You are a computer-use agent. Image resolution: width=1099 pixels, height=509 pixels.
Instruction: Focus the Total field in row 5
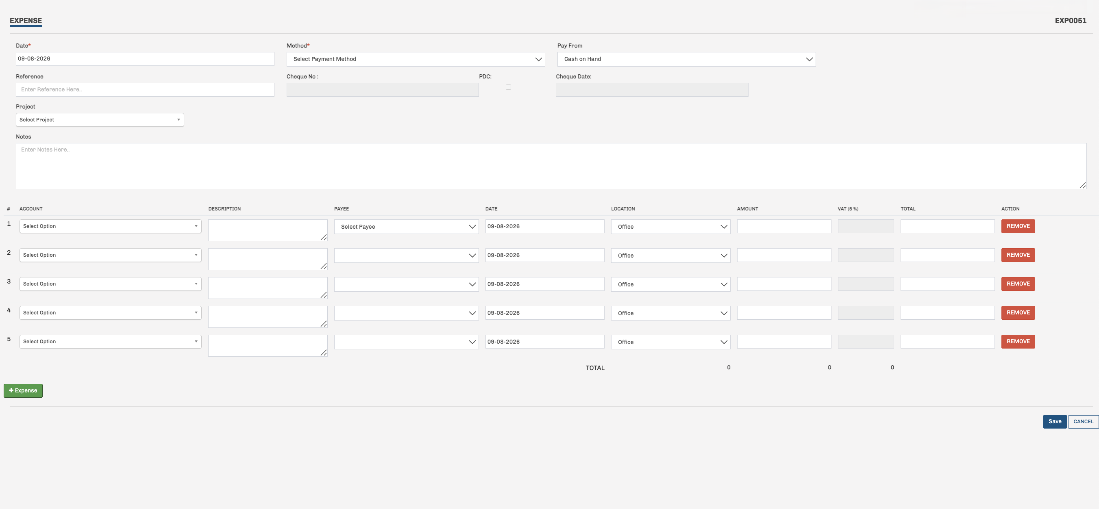point(947,342)
